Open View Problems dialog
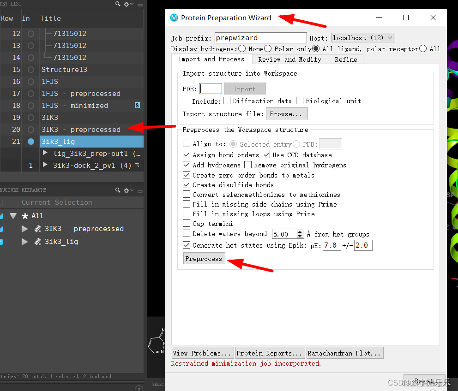Viewport: 458px width, 391px height. point(203,353)
